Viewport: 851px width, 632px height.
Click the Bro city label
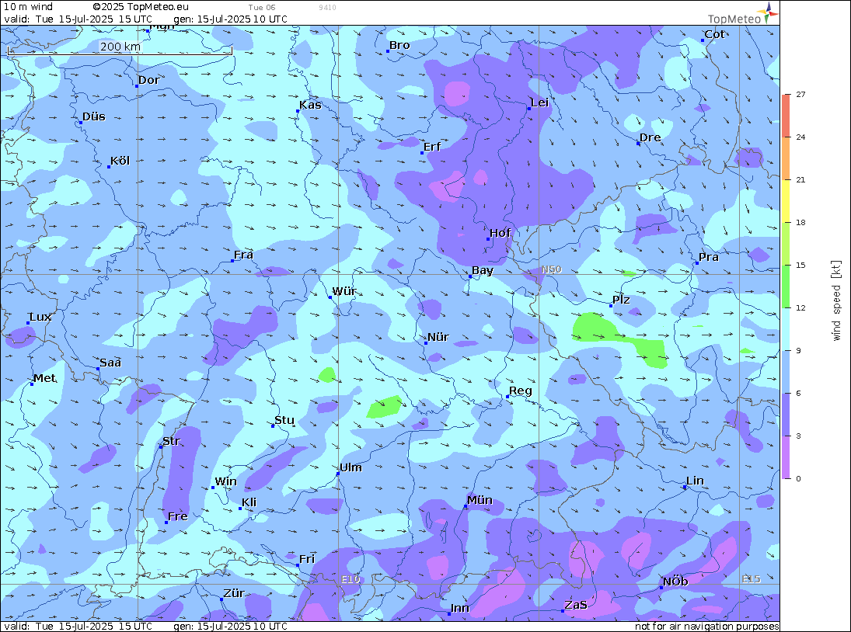click(399, 46)
